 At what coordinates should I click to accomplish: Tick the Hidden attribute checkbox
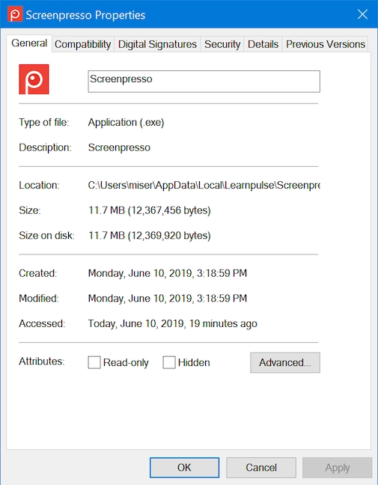click(169, 362)
